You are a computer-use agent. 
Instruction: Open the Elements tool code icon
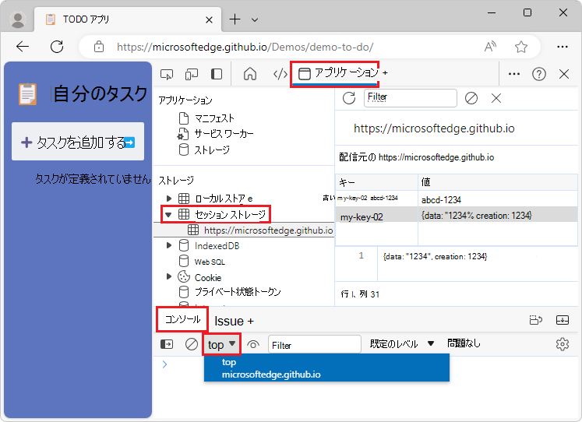[280, 74]
